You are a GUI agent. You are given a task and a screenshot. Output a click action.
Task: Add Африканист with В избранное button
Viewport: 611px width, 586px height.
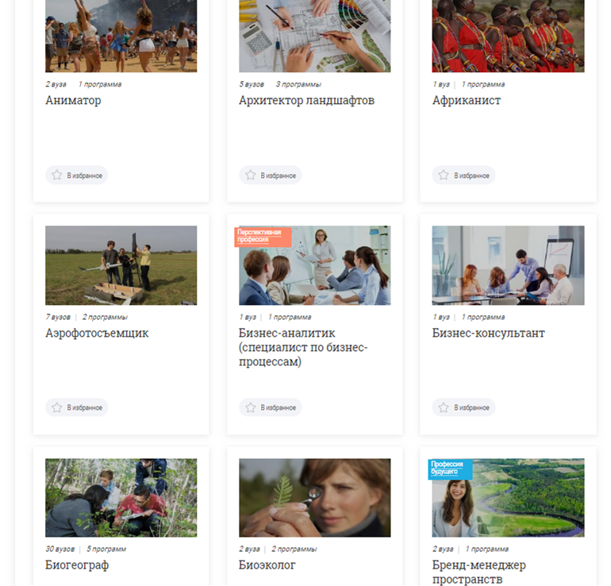point(463,175)
